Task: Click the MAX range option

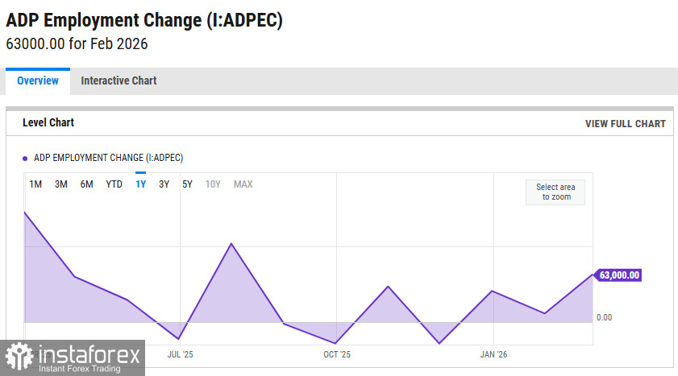Action: (x=243, y=184)
